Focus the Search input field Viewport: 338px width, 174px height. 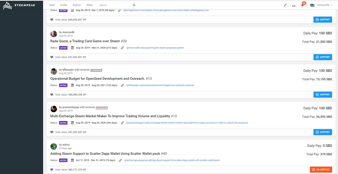(x=115, y=5)
